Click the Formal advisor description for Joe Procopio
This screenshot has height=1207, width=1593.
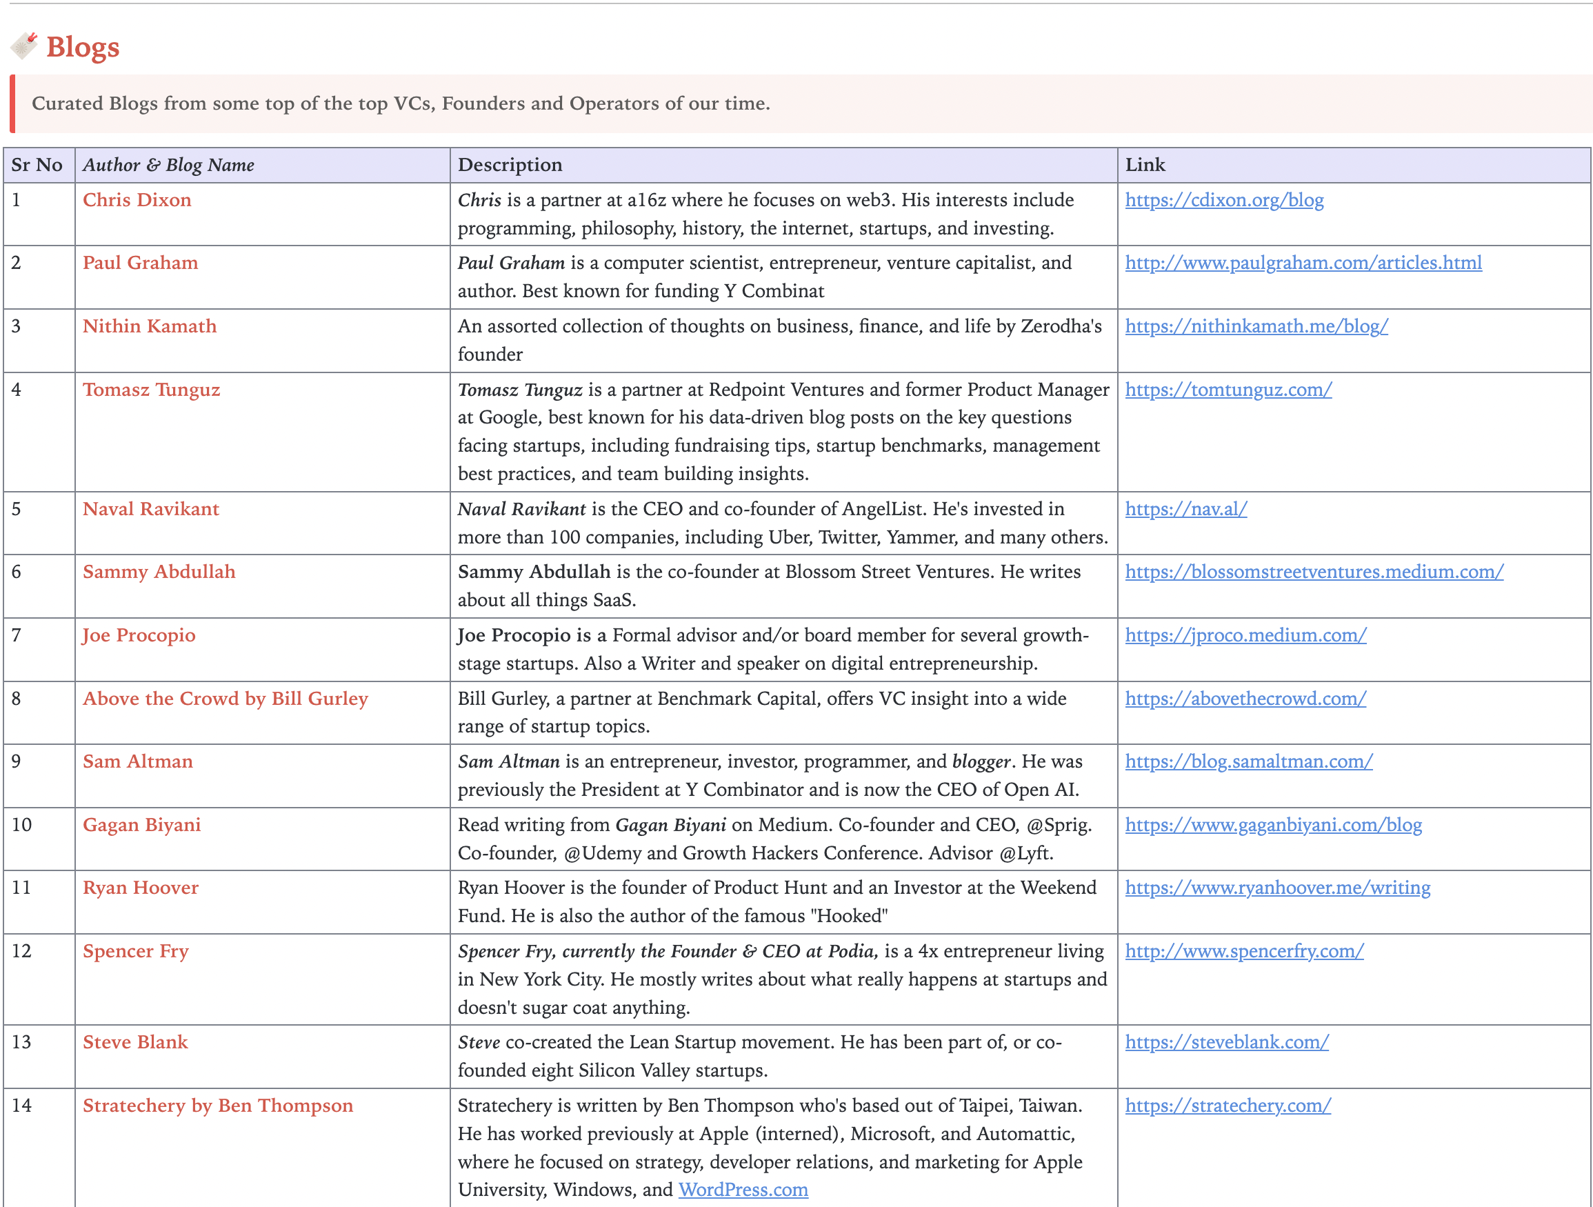[774, 649]
